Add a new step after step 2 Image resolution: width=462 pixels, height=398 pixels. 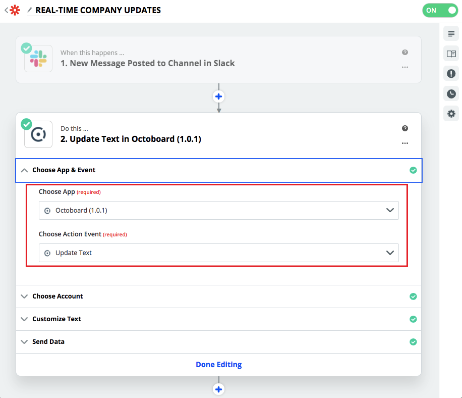218,389
